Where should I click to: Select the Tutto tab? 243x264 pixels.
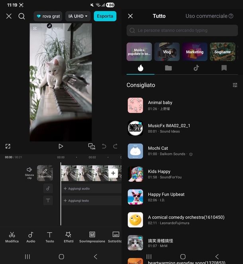(x=159, y=16)
